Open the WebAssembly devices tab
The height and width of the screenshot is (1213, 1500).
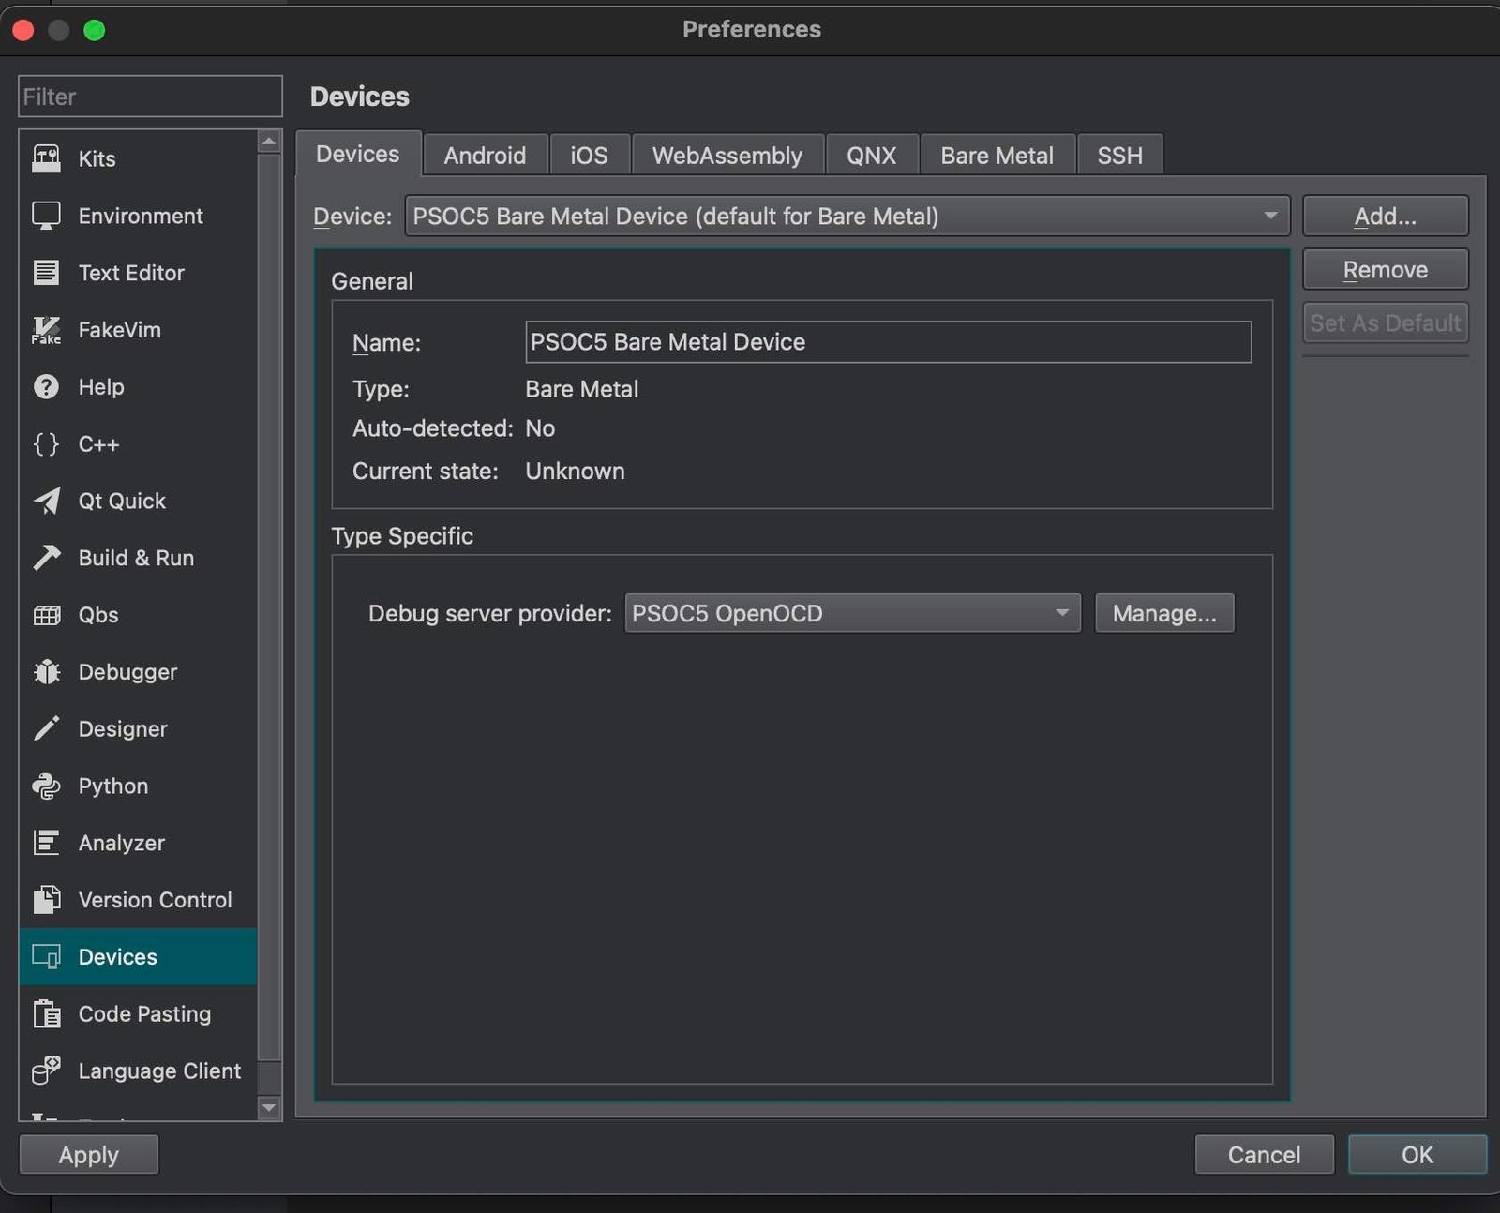pos(727,155)
